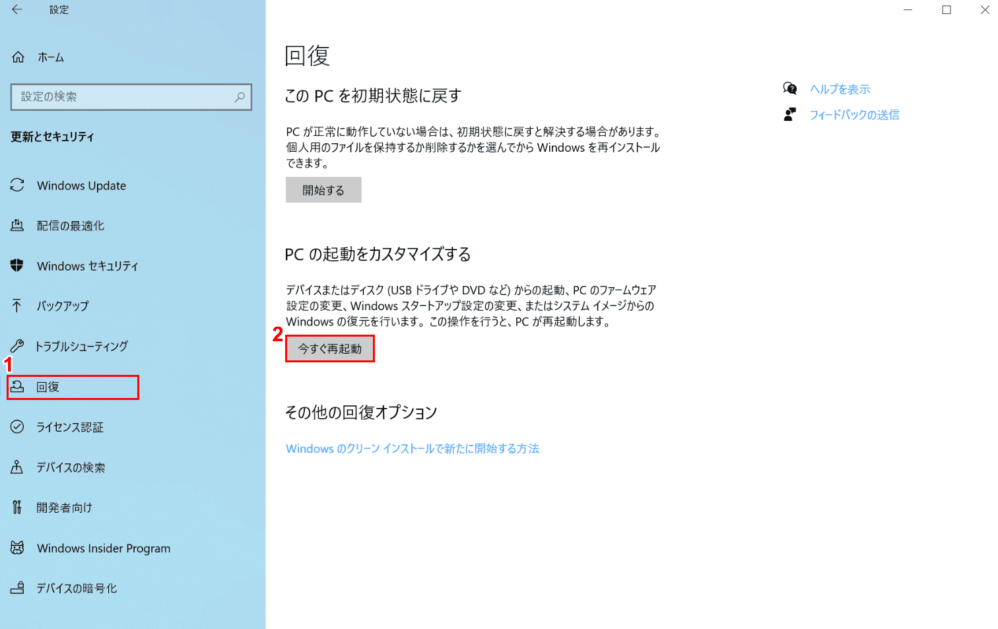Click the トラブルシューティング wrench icon
Screen dimensions: 998x629
(17, 347)
